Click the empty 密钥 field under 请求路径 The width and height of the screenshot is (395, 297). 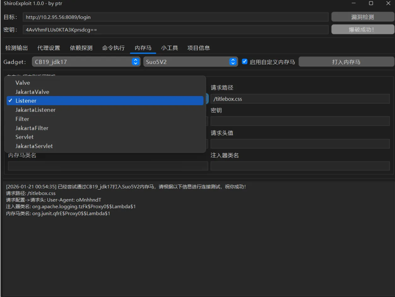tap(300, 121)
